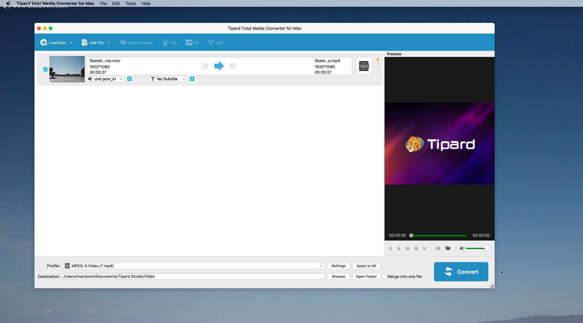Click the Destination path input field

pos(194,276)
